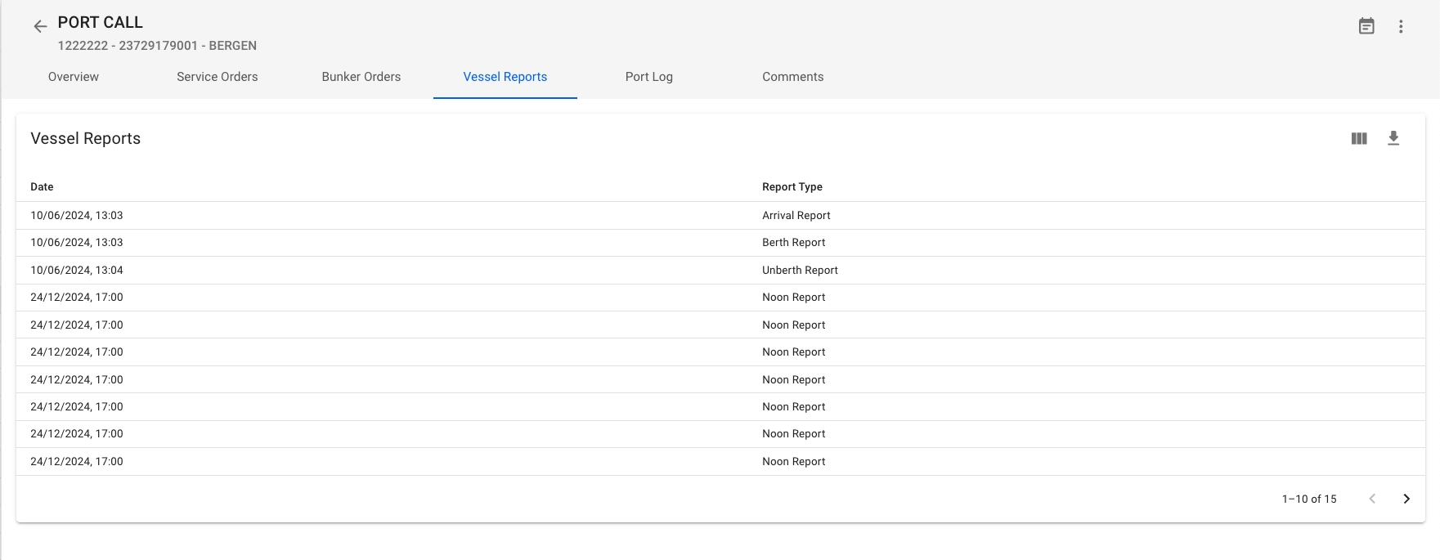The image size is (1440, 560).
Task: Open the Arrival Report row
Action: pos(796,216)
